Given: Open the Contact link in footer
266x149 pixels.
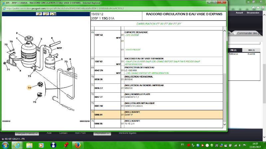Looking at the screenshot, I should [x=63, y=133].
